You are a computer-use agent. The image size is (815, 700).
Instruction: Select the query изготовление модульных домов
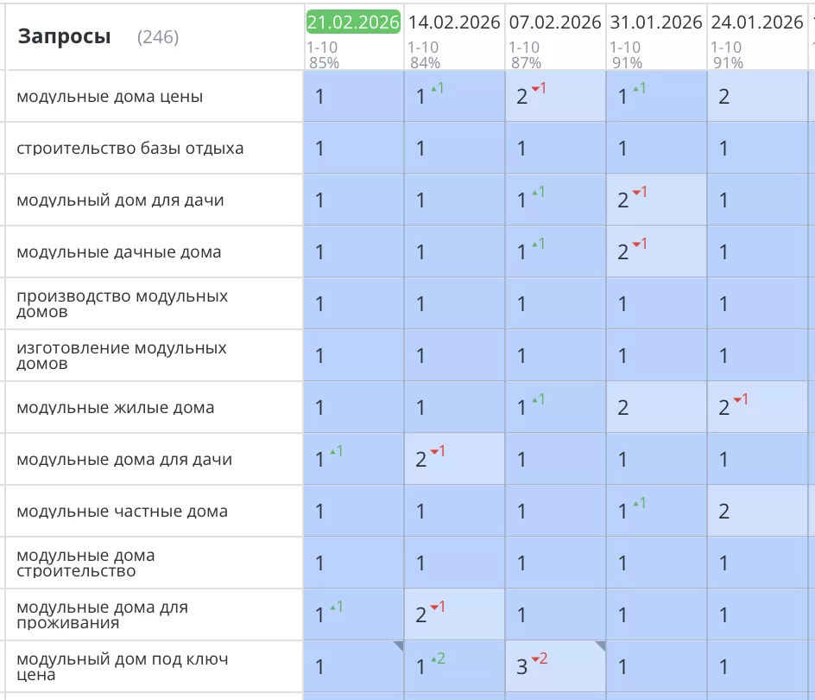(x=121, y=355)
